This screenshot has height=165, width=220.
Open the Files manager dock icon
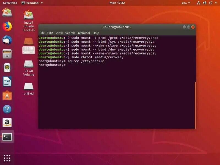pyautogui.click(x=7, y=54)
